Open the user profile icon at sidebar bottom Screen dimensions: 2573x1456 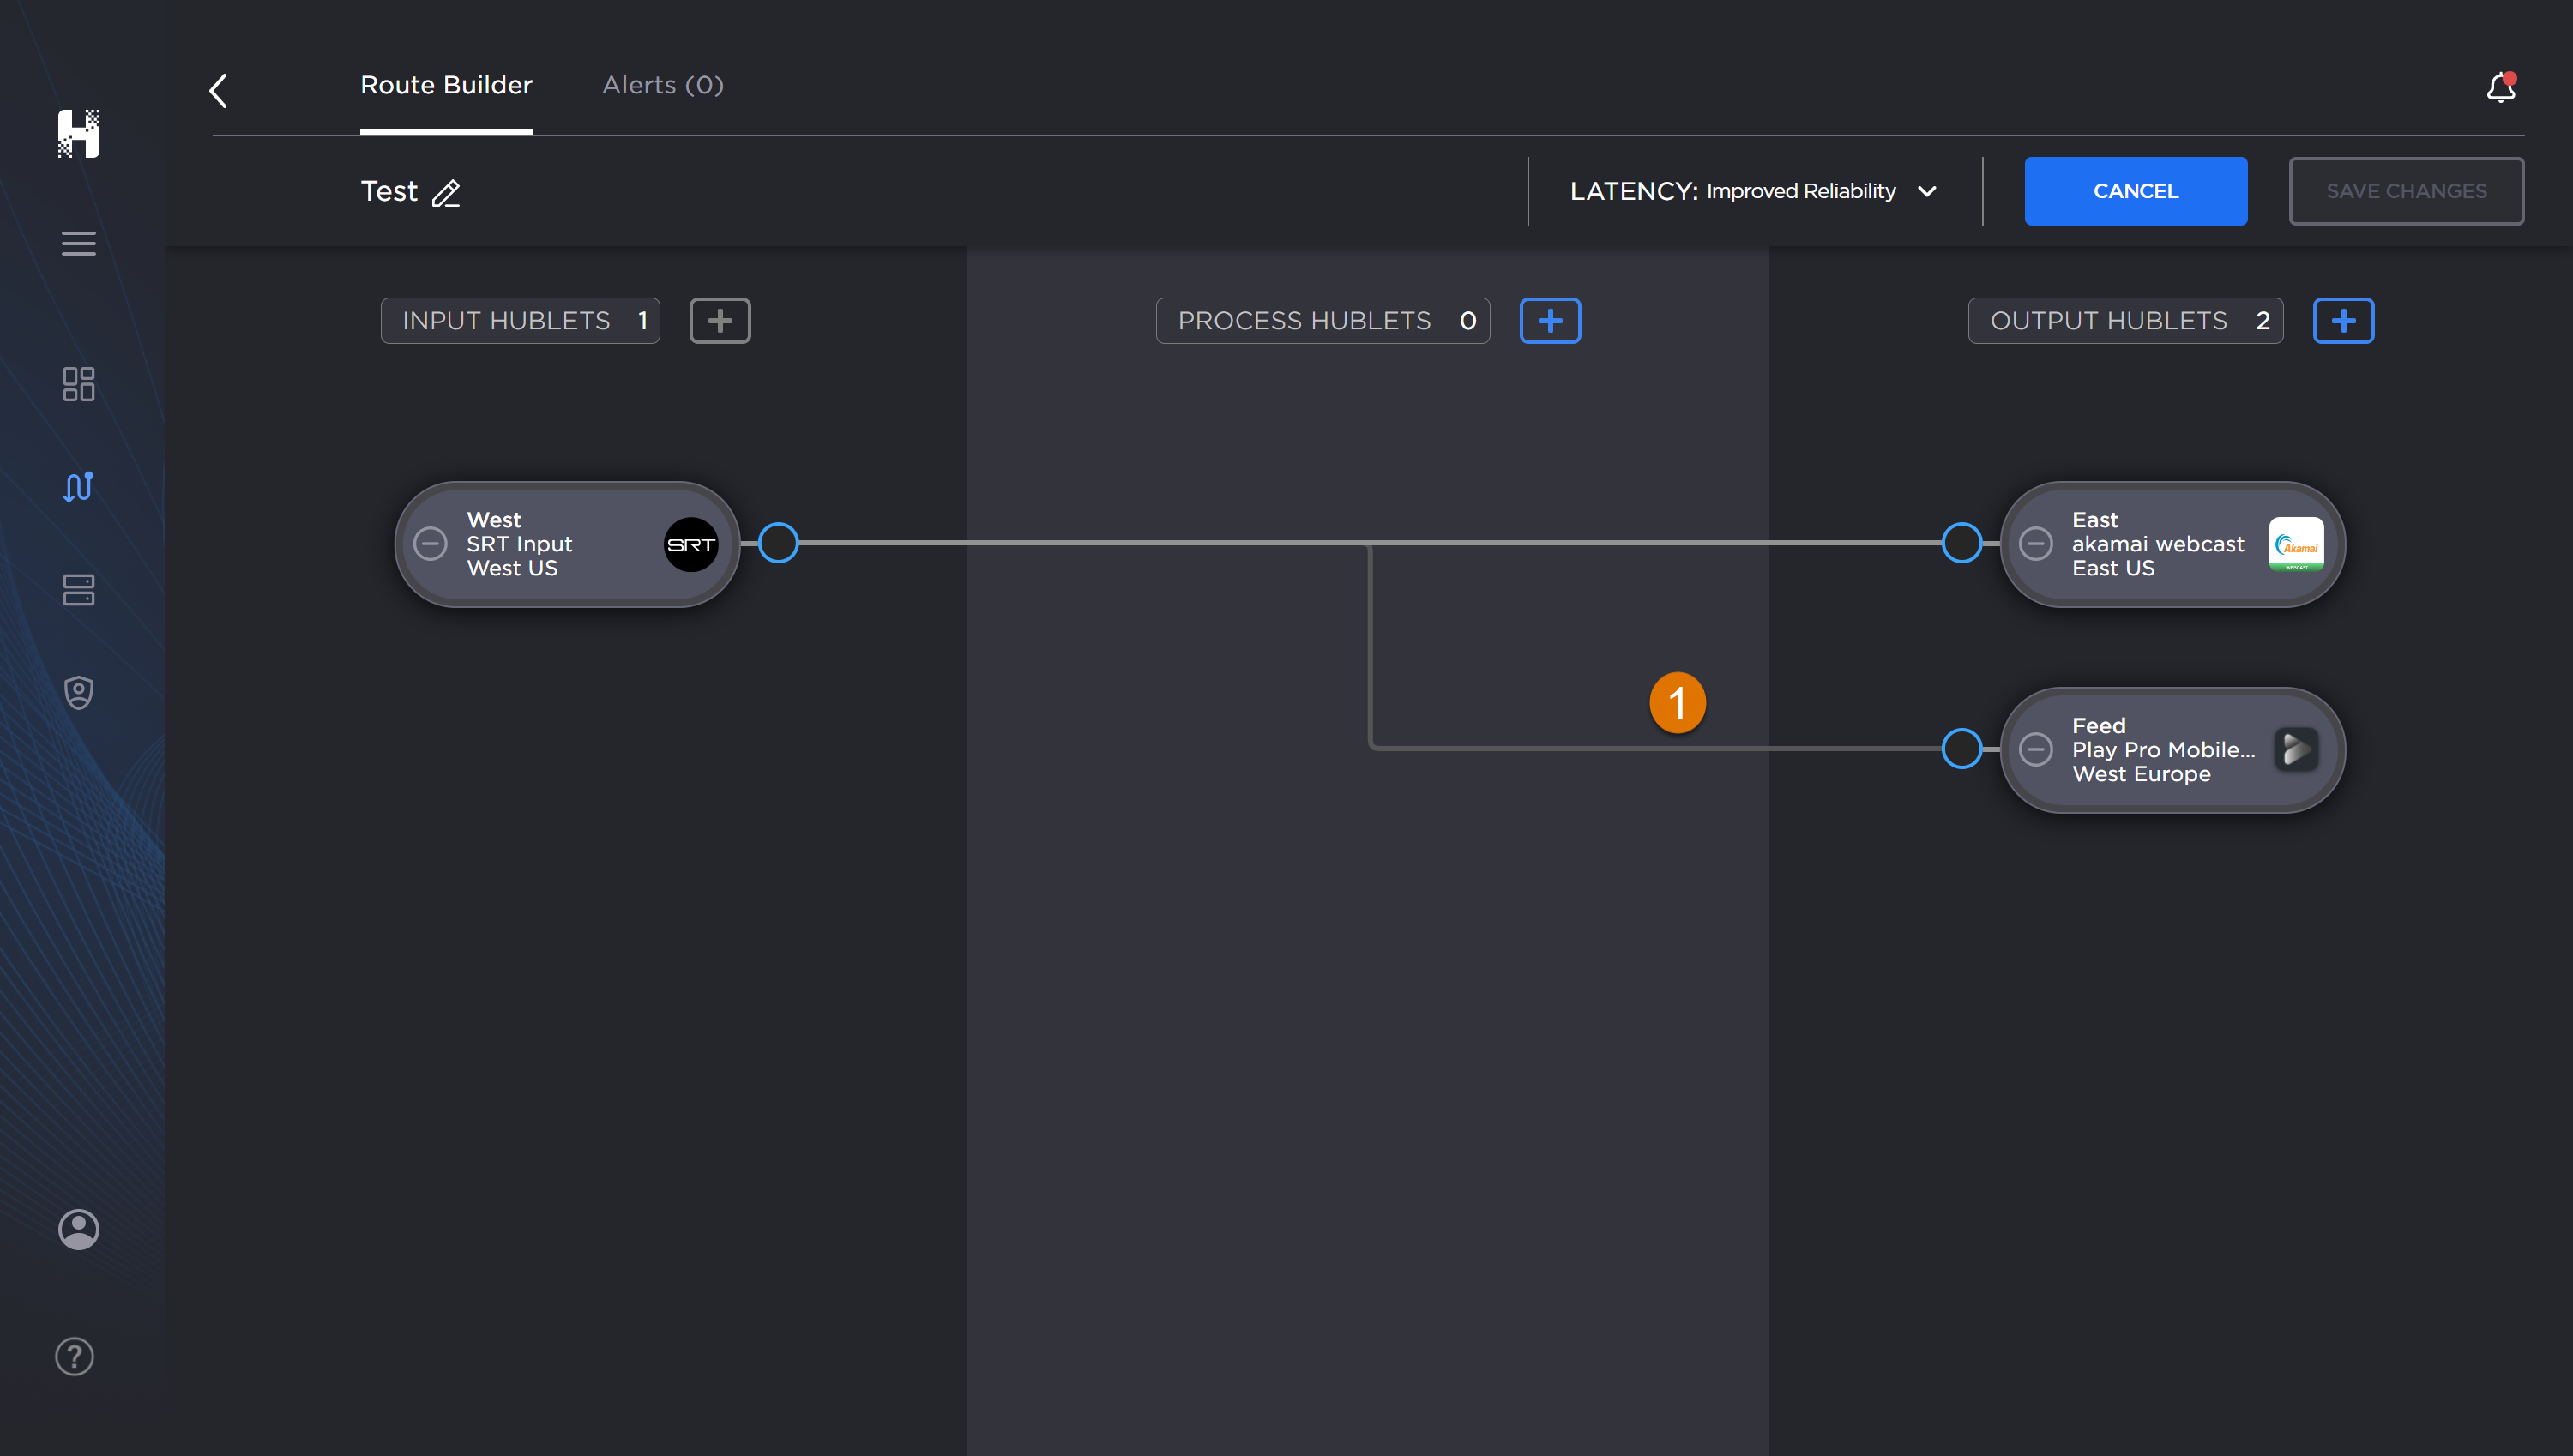tap(78, 1229)
